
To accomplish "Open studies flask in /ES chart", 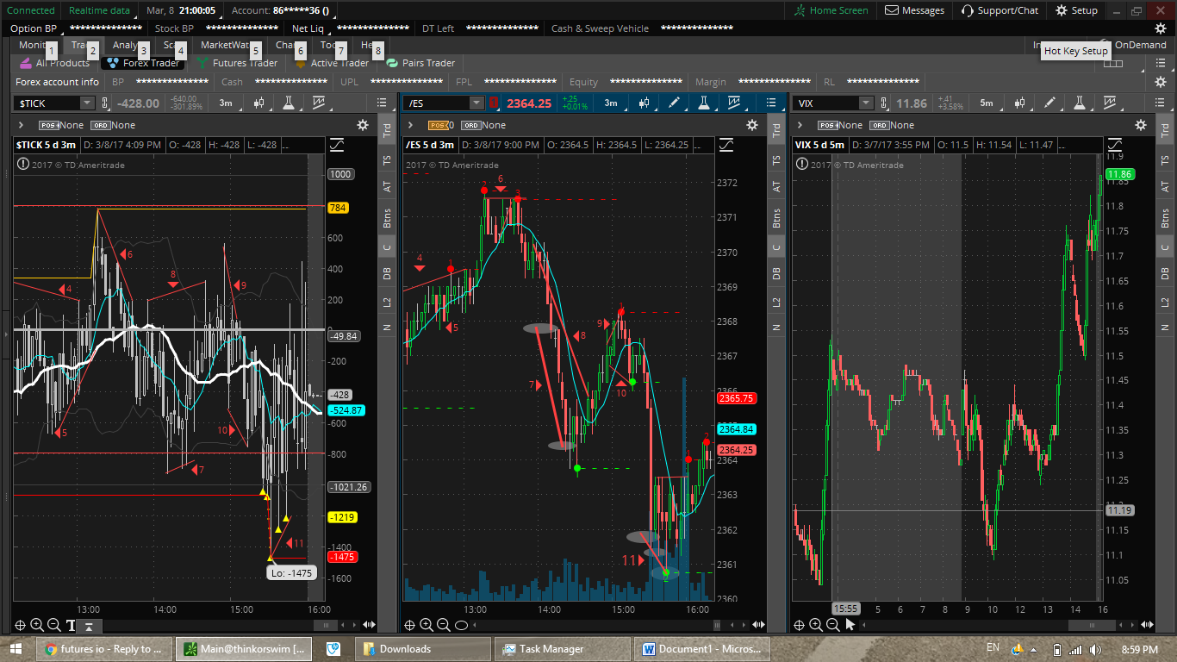I will point(703,103).
